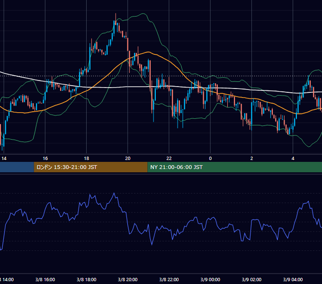Screen dimensions: 322x284
Task: Click the 3/8 16:00 time label
Action: [45, 279]
